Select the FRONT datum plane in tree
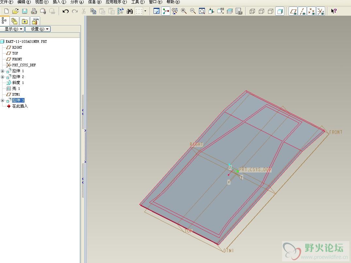This screenshot has width=351, height=263. click(17, 59)
